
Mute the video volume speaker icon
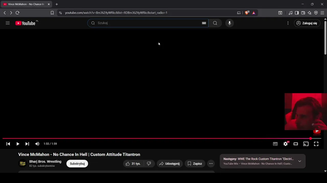(37, 144)
